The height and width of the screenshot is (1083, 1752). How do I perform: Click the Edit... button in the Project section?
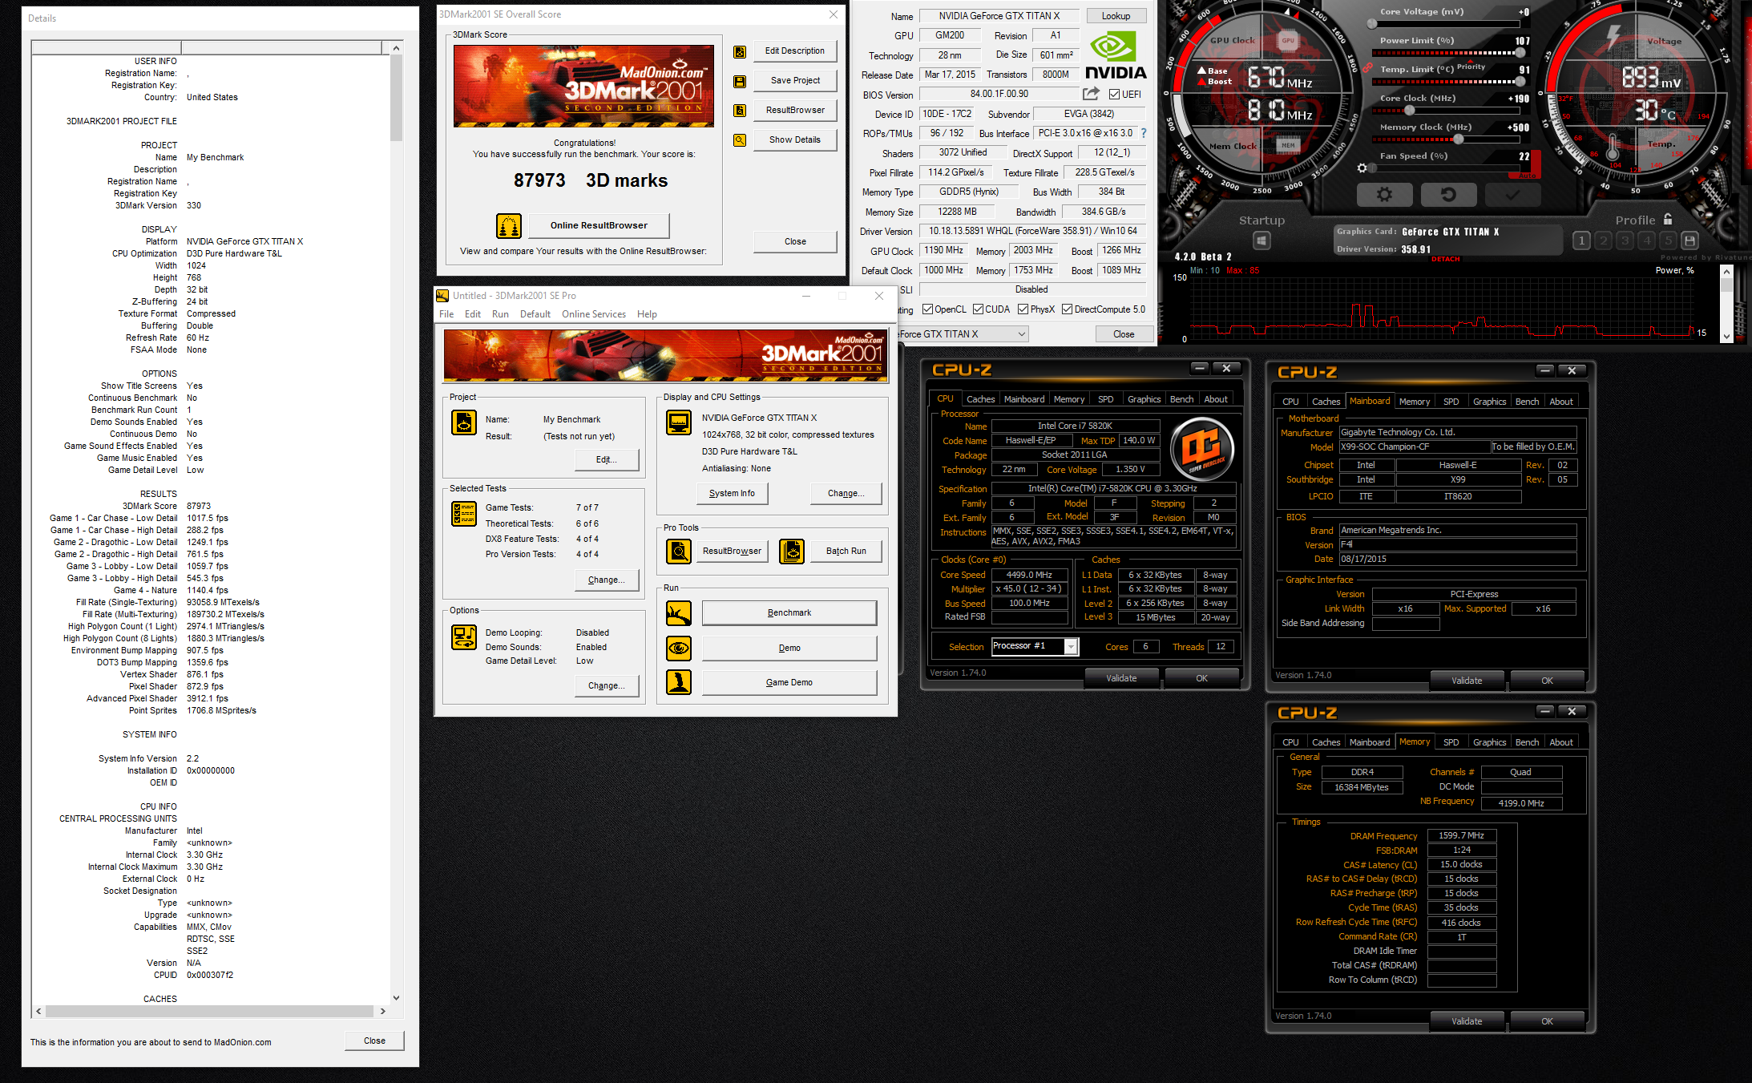[607, 460]
